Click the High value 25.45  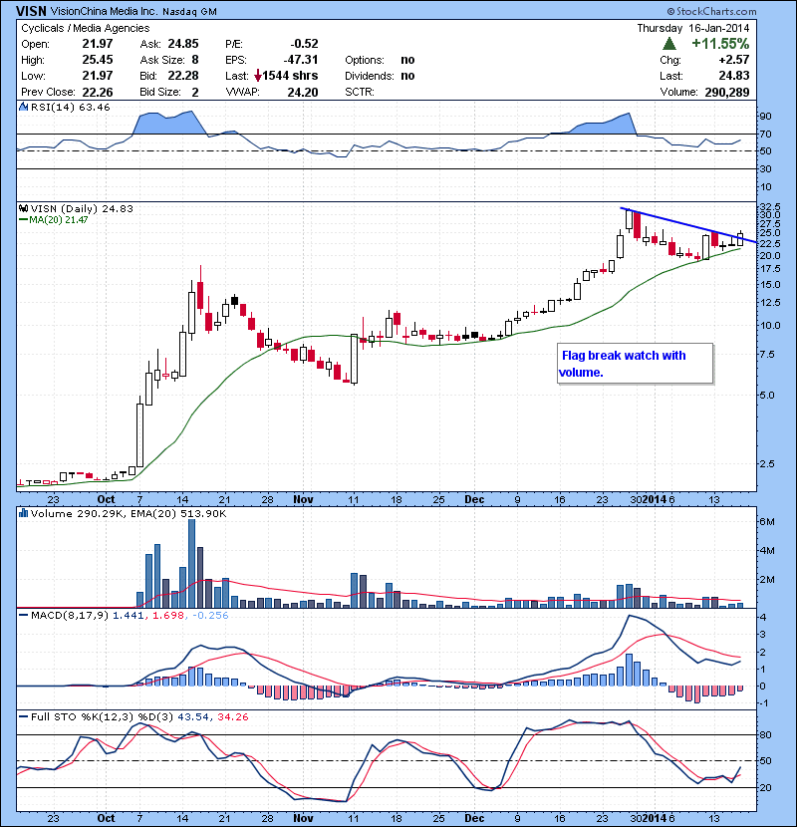click(98, 60)
